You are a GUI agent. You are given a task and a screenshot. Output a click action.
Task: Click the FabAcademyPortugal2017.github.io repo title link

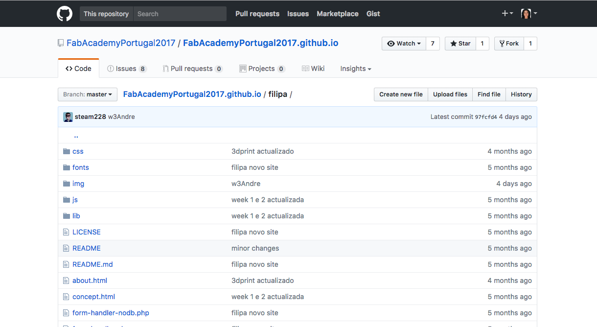click(x=261, y=43)
